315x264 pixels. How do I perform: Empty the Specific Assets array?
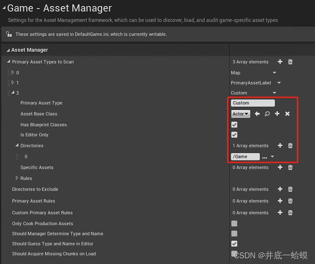coord(290,167)
